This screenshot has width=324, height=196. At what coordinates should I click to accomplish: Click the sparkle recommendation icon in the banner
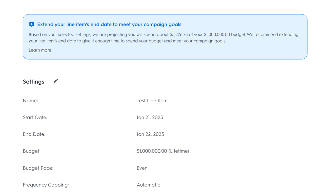coord(31,24)
